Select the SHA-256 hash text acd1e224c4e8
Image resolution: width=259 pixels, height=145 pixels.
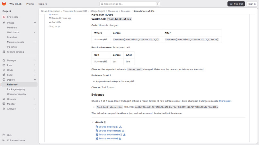pos(176,107)
